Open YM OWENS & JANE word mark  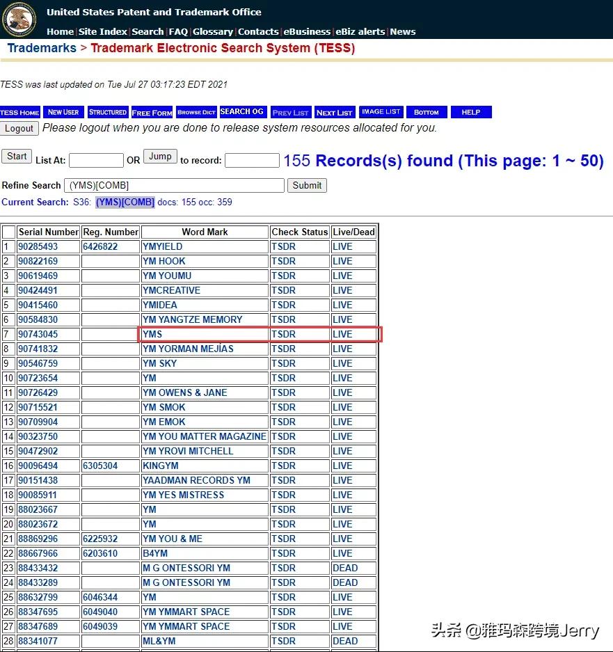pyautogui.click(x=184, y=392)
